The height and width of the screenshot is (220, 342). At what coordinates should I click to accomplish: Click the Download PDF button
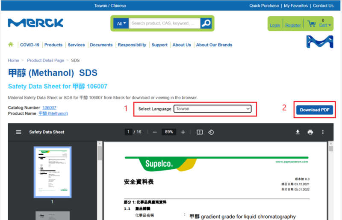[315, 110]
